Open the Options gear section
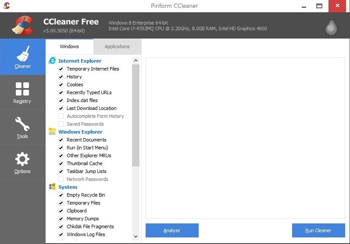The width and height of the screenshot is (350, 244). pyautogui.click(x=22, y=163)
